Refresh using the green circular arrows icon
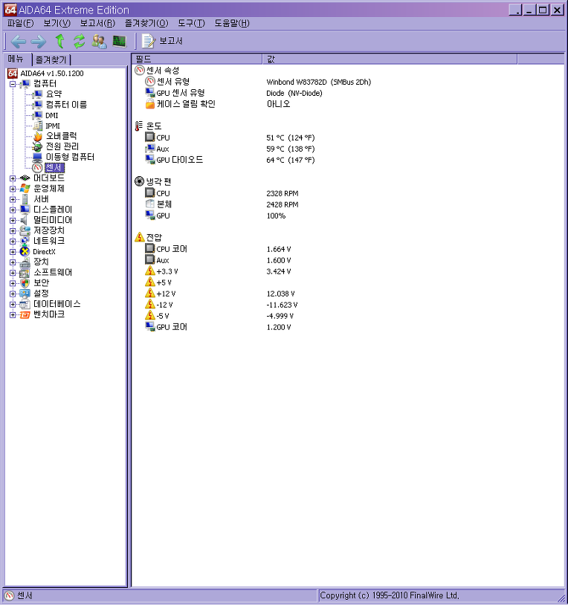Screen dimensions: 568x605 (x=80, y=41)
